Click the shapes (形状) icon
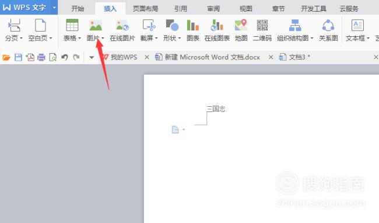 pyautogui.click(x=172, y=26)
